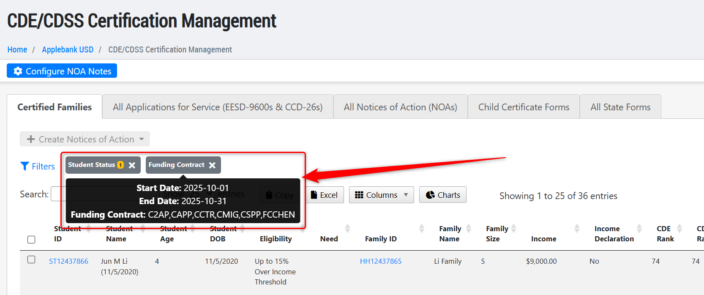Sort by Family Name column arrows

[469, 229]
